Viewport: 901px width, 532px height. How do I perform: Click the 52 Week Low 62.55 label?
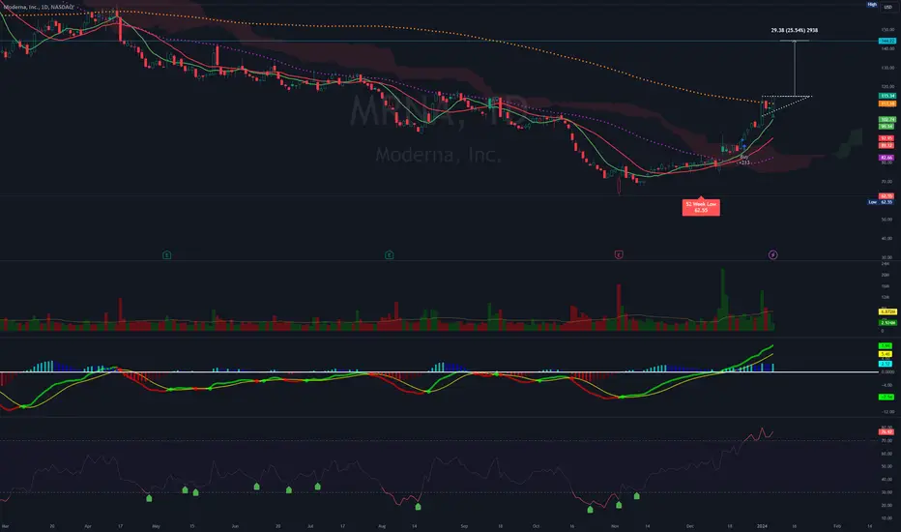point(701,207)
